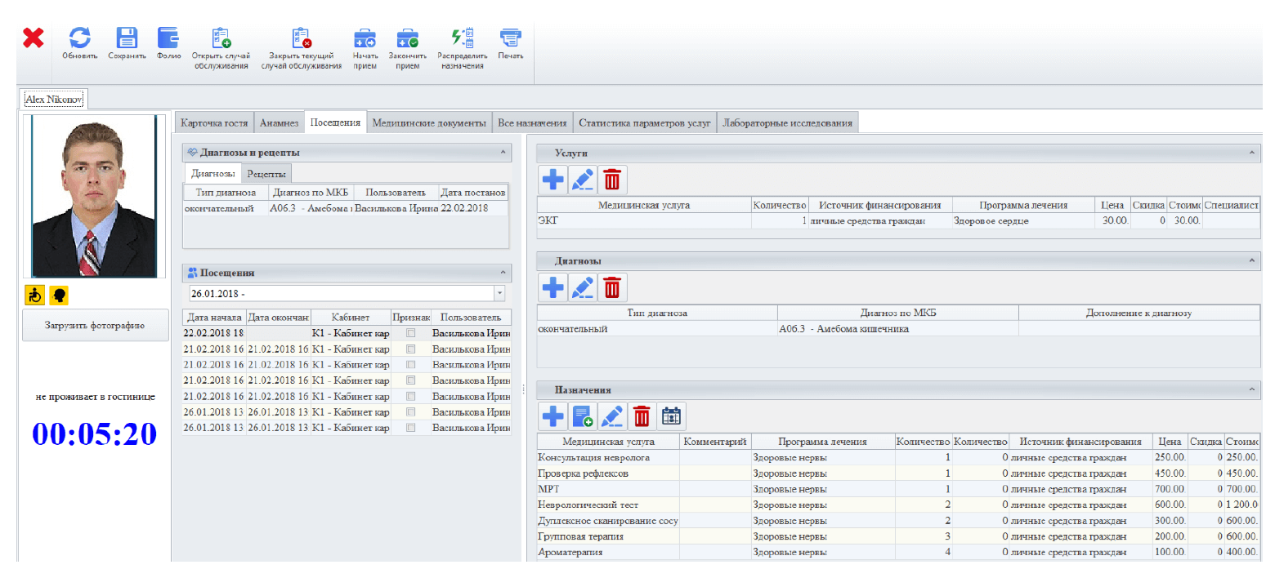Screen dimensions: 1275x578
Task: Click Загрузить фотографию button
Action: (x=96, y=325)
